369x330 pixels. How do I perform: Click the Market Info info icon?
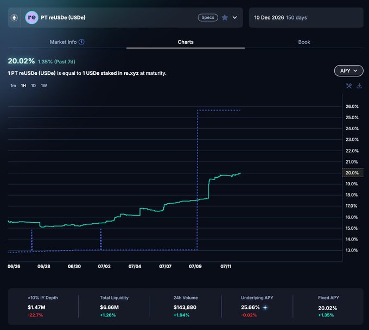81,42
